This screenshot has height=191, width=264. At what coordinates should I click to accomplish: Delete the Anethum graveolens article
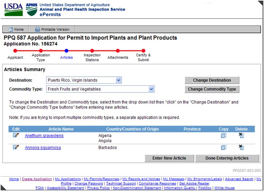click(241, 136)
